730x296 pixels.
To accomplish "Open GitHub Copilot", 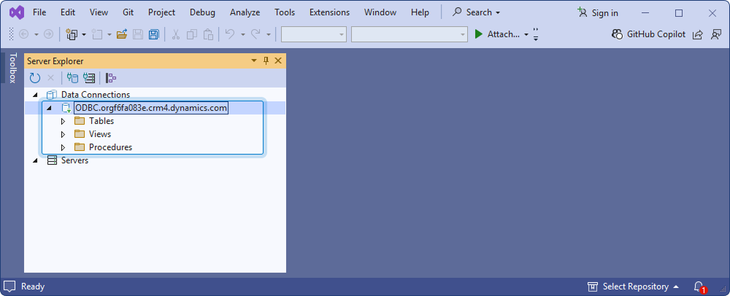I will [x=648, y=34].
